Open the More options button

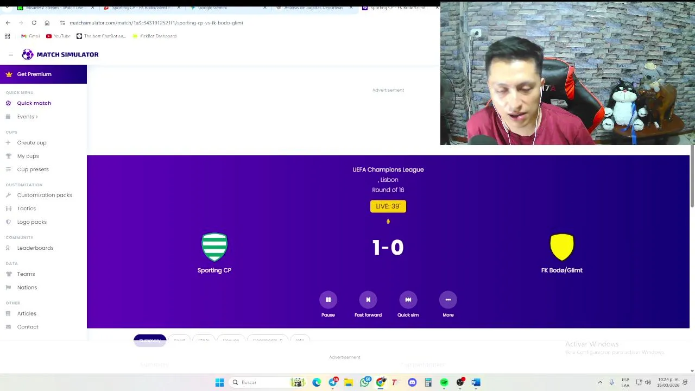tap(448, 300)
